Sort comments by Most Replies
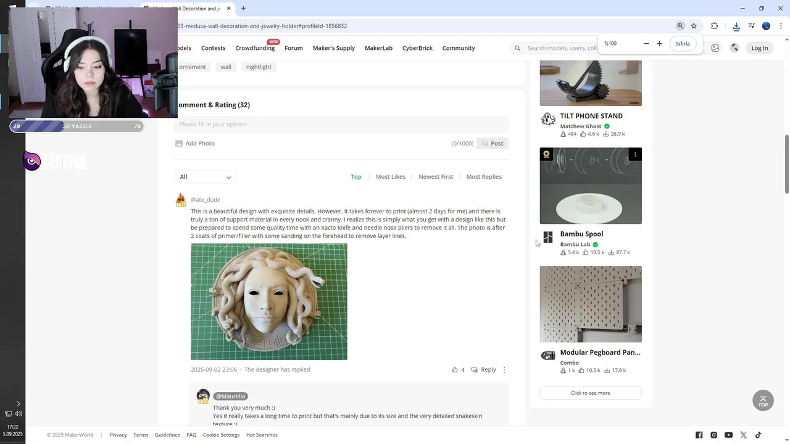Viewport: 790px width, 444px height. click(x=484, y=177)
